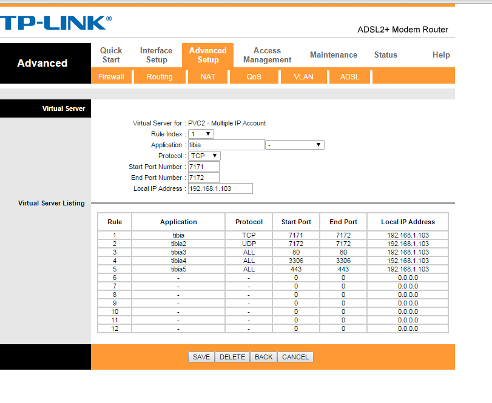Screen dimensions: 492x403
Task: Open the Help tab
Action: click(441, 55)
